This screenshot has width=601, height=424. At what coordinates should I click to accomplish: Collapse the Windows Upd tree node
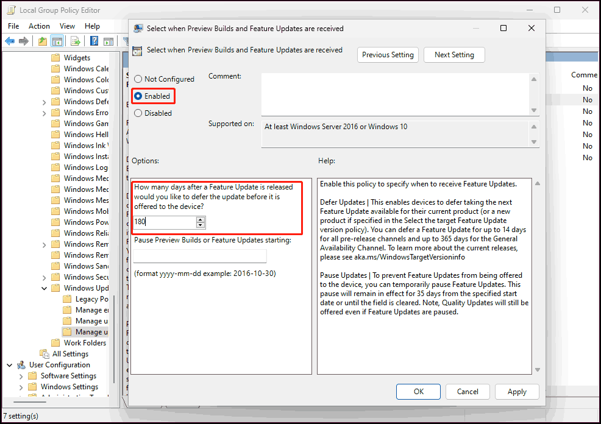click(44, 288)
